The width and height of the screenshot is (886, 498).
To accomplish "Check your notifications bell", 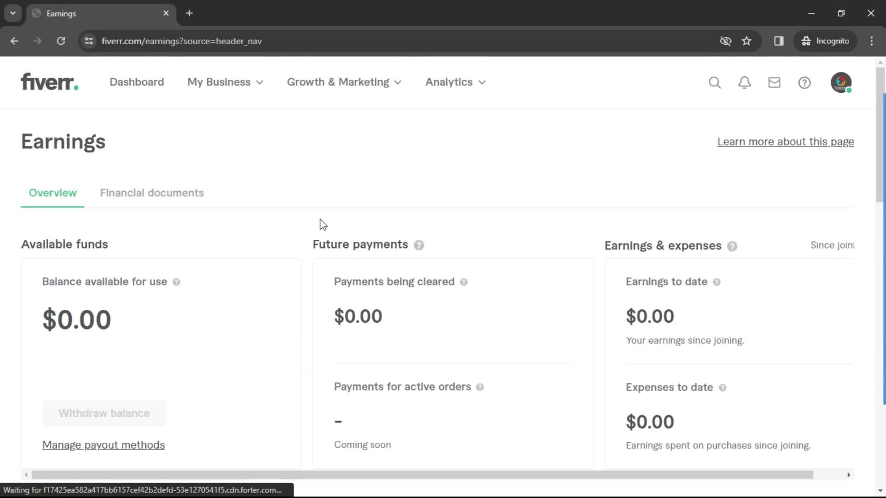I will click(x=744, y=82).
